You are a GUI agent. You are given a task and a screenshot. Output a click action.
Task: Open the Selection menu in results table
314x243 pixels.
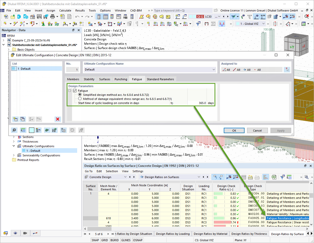pos(112,171)
